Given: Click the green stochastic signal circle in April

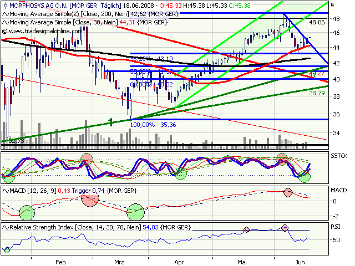Looking at the screenshot, I should click(181, 174).
